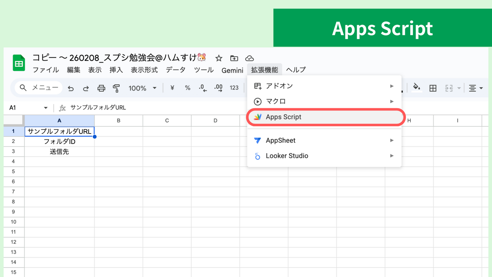Select column A header

point(59,121)
